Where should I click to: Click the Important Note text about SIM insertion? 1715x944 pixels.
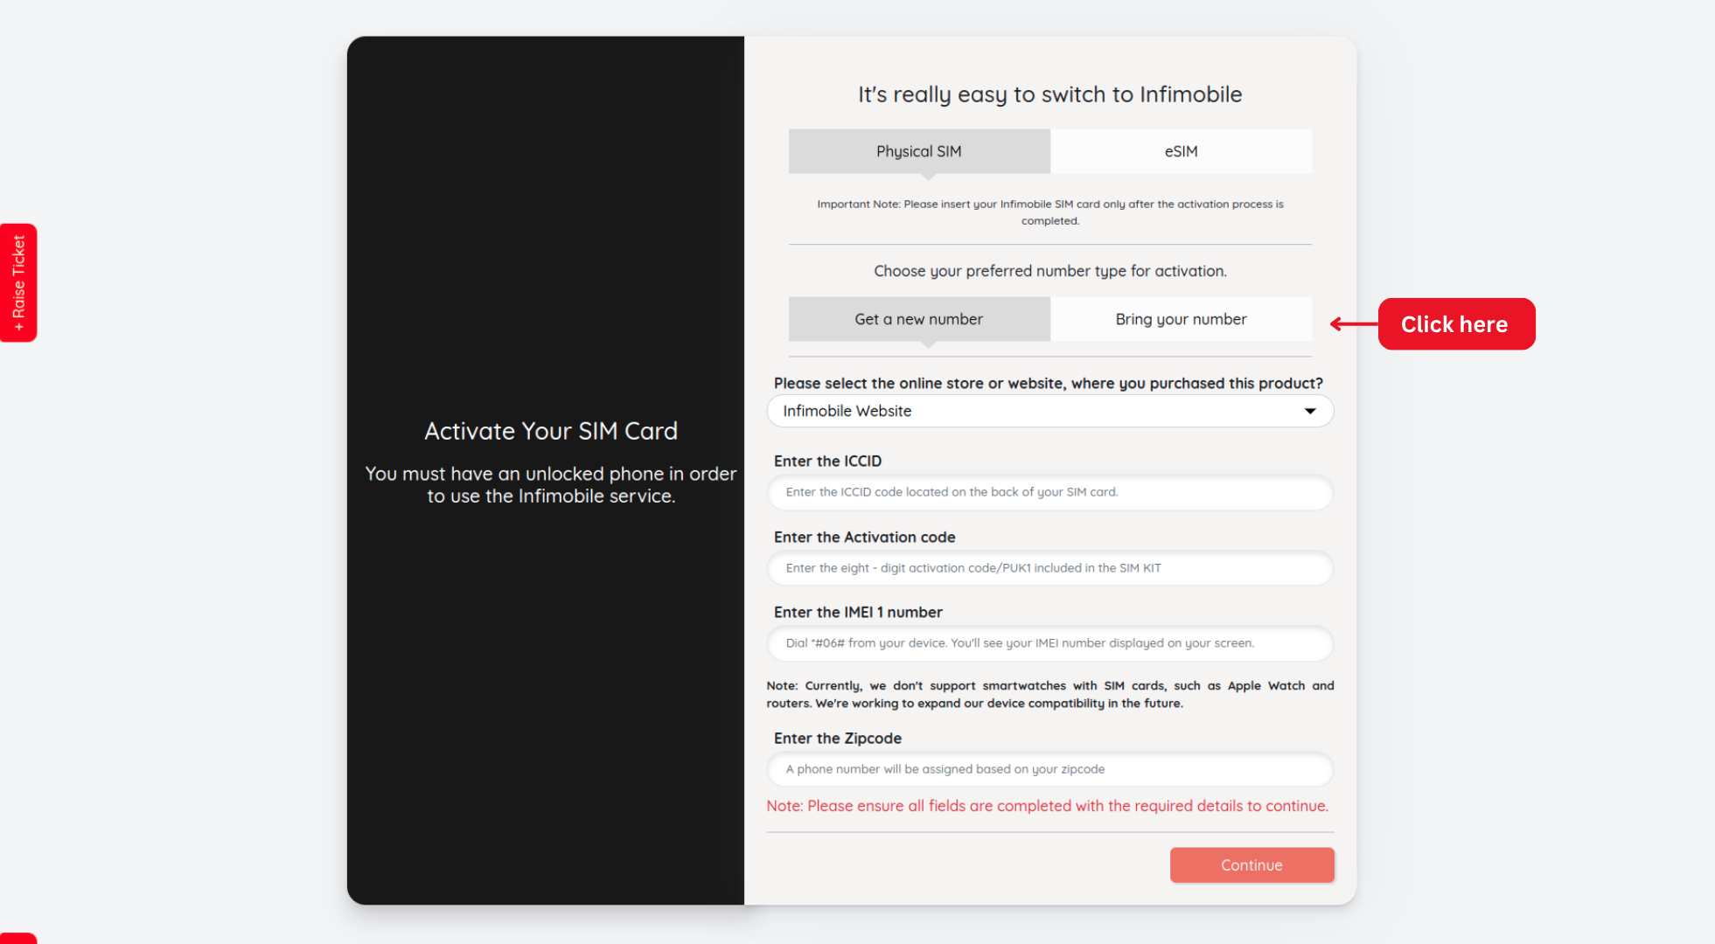tap(1049, 212)
